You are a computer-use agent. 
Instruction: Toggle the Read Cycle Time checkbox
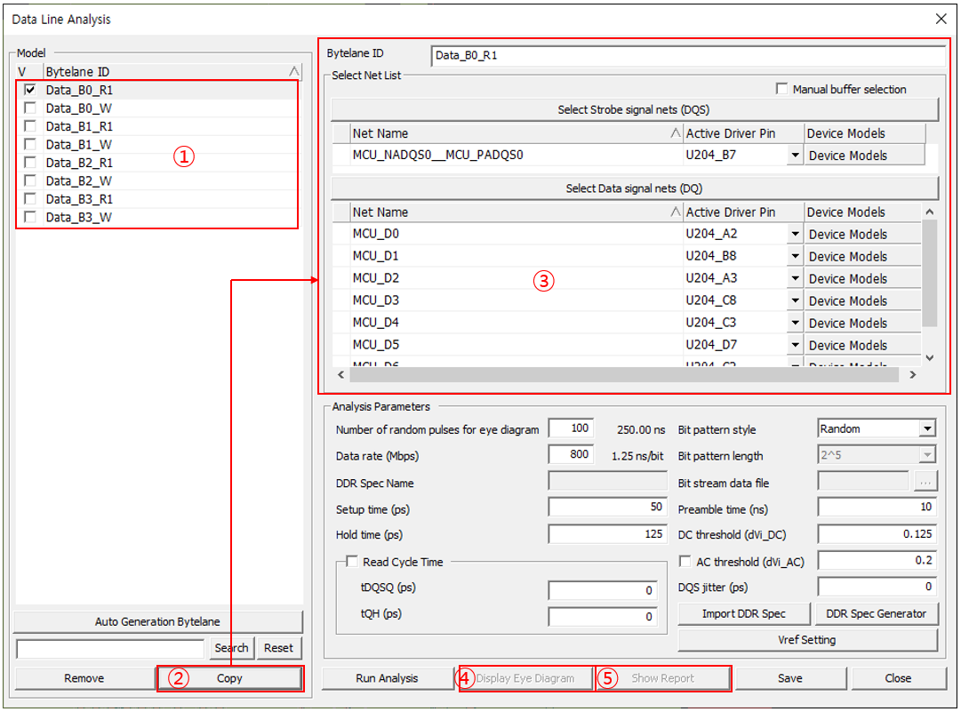(352, 562)
